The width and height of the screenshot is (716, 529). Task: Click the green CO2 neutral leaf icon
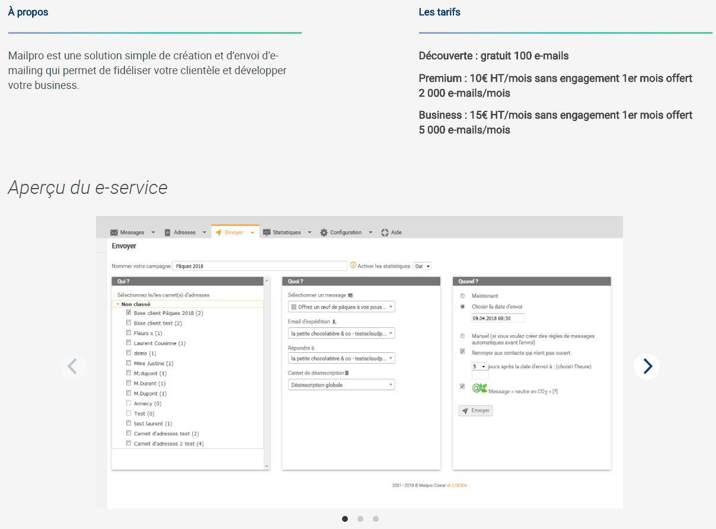[x=479, y=388]
